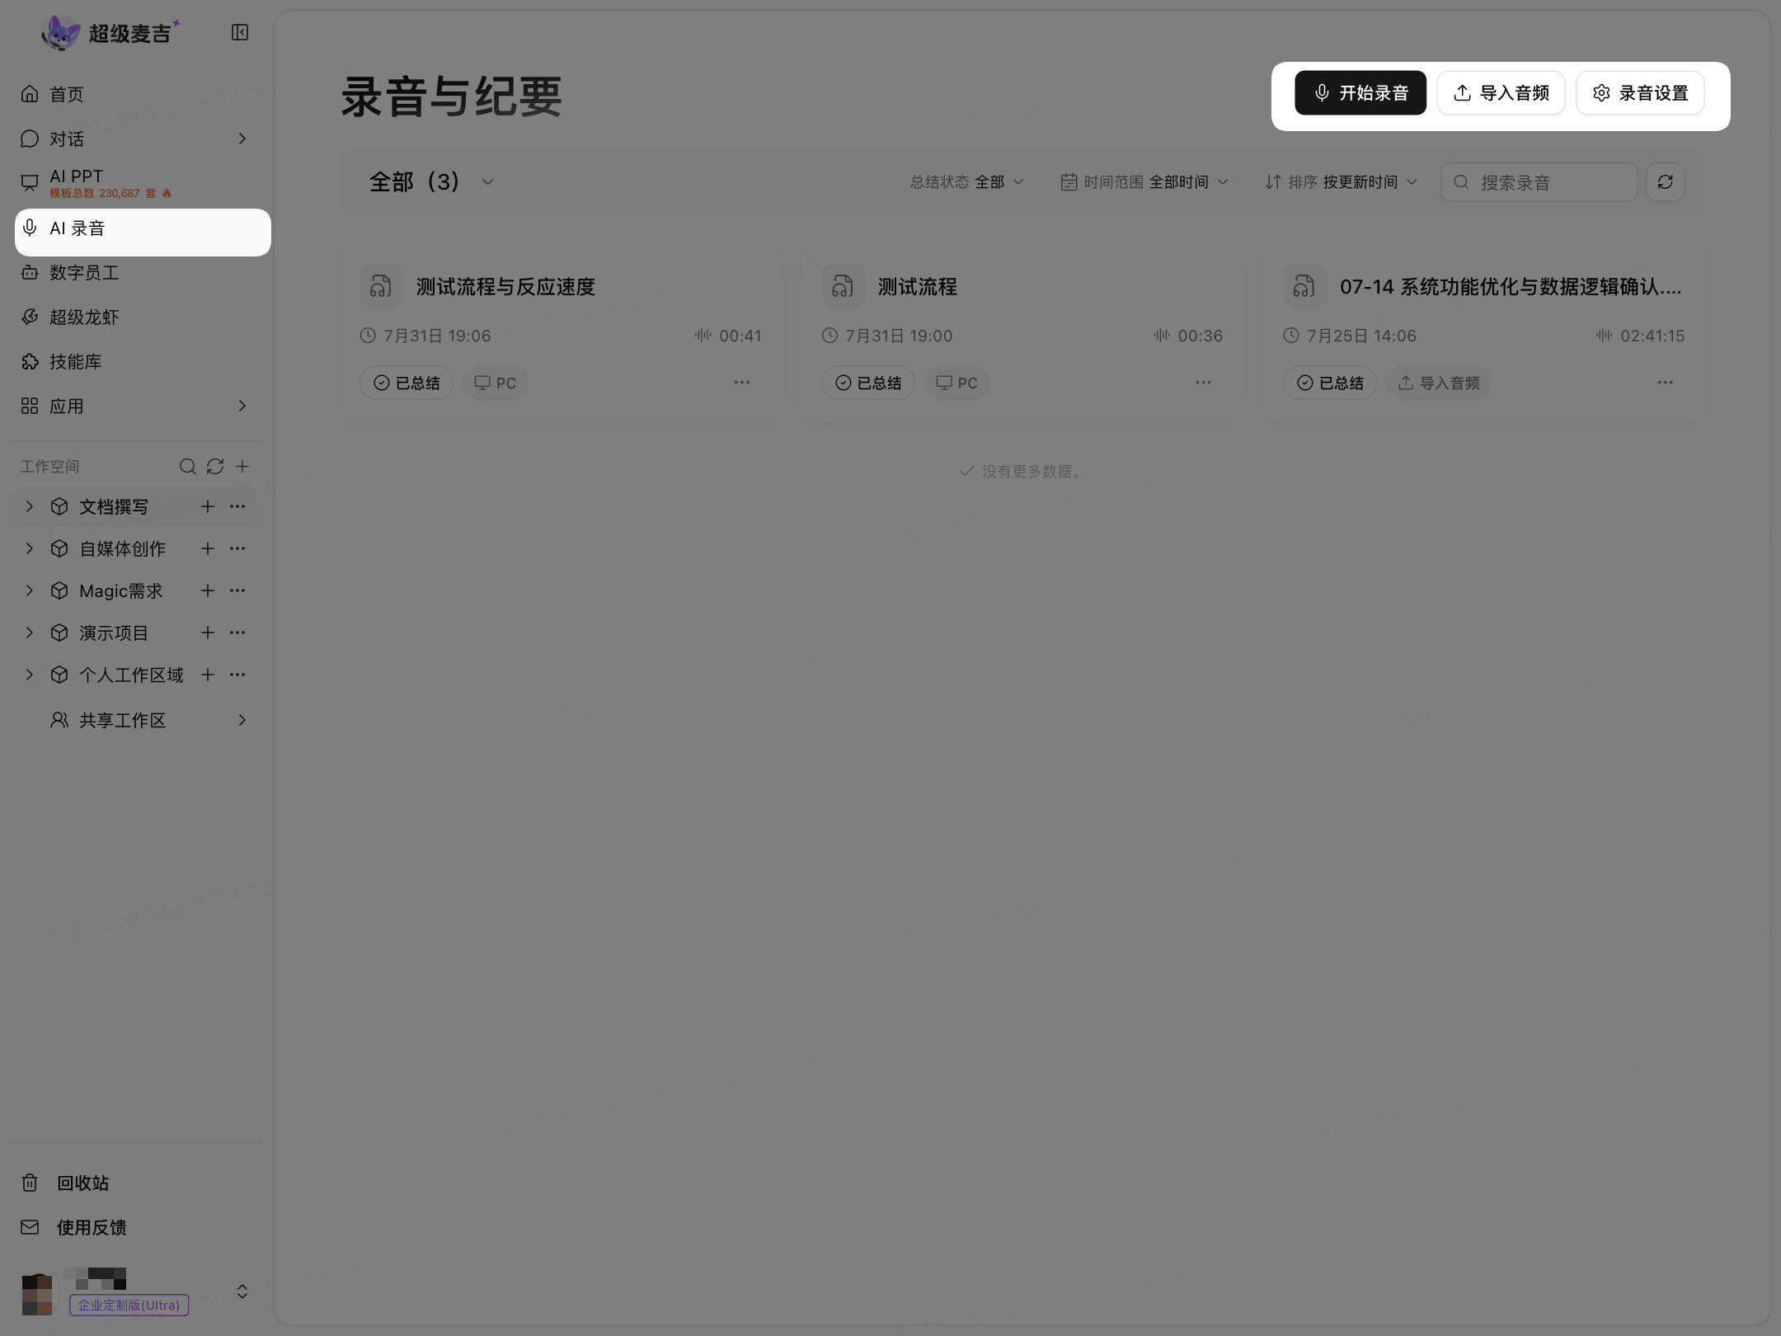Collapse the sidebar panel icon

240,32
